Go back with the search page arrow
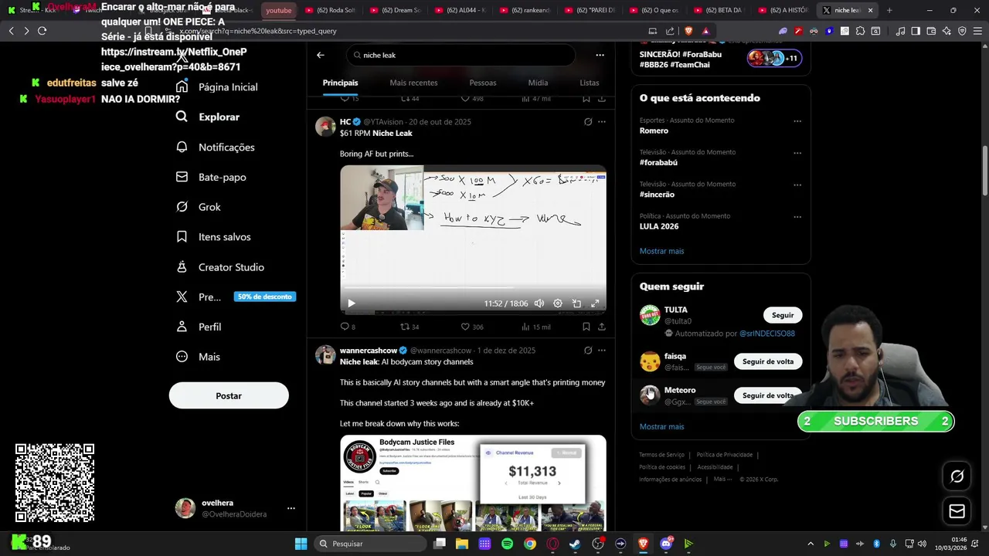Image resolution: width=989 pixels, height=556 pixels. 321,55
